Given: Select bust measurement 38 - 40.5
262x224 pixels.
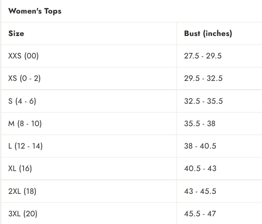Looking at the screenshot, I should click(200, 146).
